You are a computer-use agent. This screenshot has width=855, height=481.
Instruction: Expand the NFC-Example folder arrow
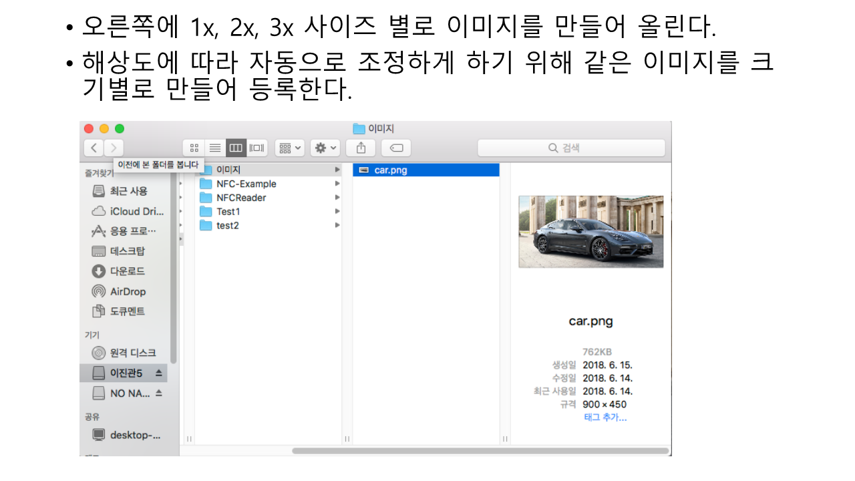click(337, 184)
